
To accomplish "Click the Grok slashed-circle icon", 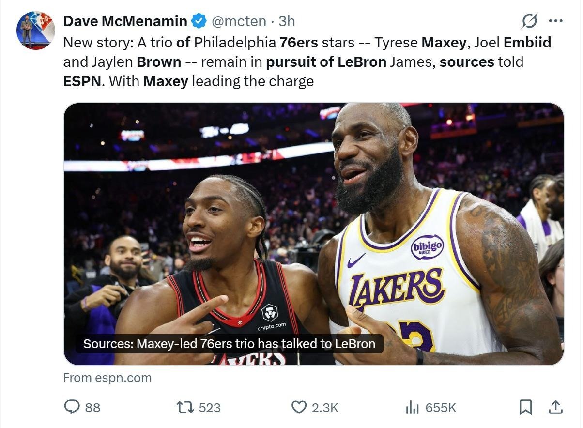I will click(x=530, y=21).
